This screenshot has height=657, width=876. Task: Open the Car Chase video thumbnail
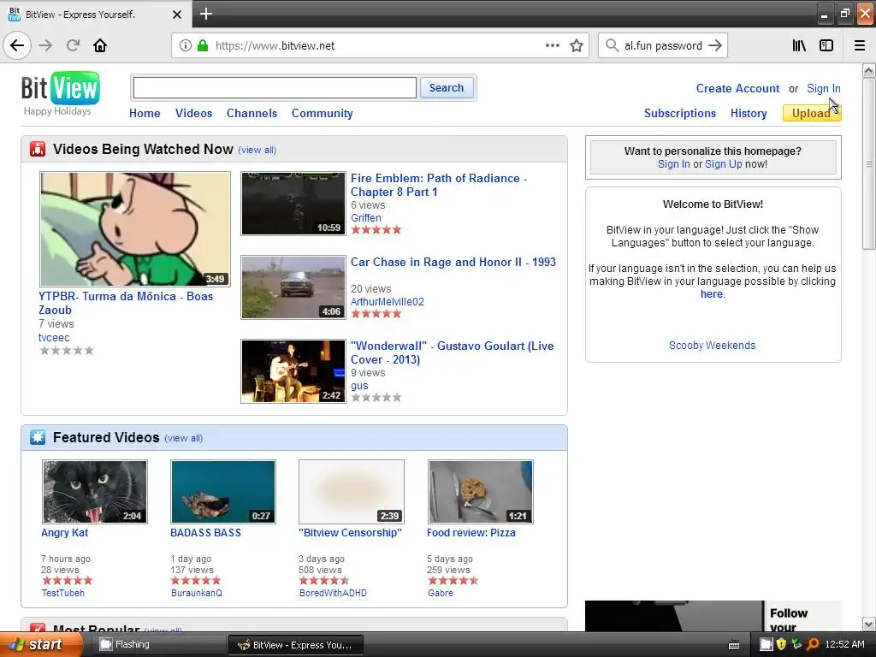point(293,287)
